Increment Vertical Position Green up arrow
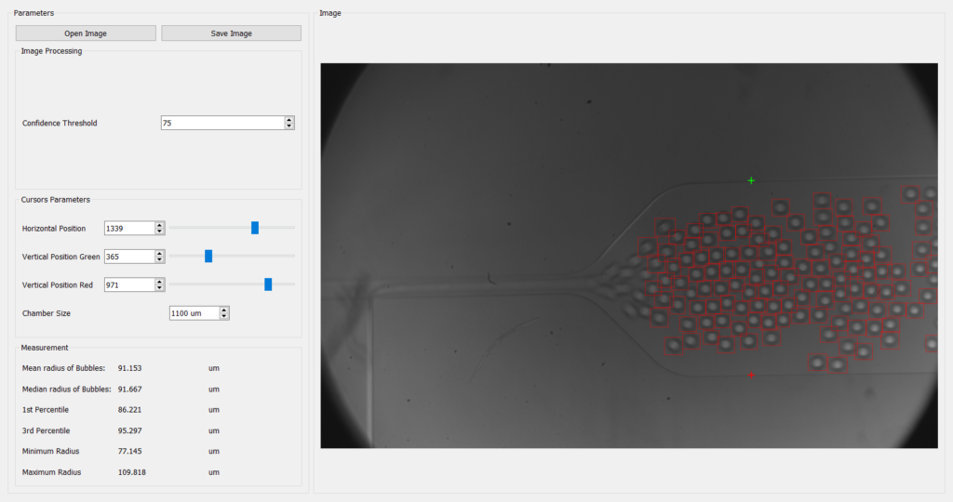 point(160,253)
